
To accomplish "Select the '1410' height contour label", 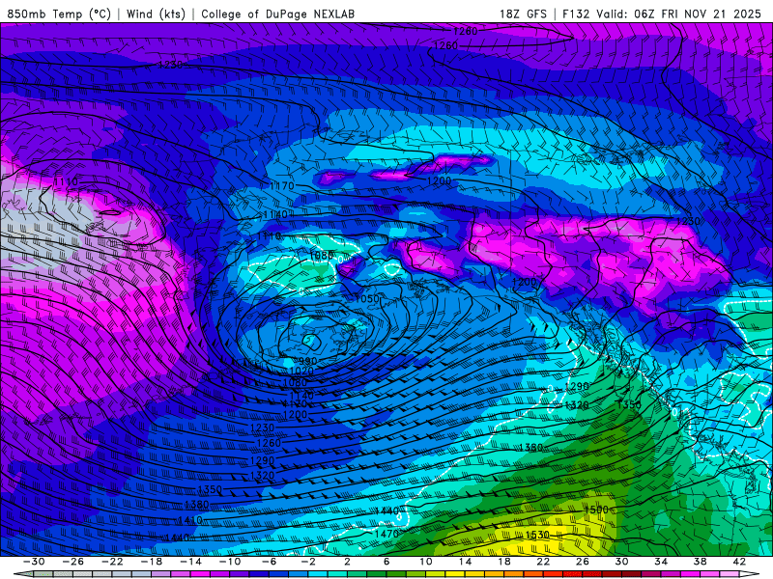I will click(189, 520).
